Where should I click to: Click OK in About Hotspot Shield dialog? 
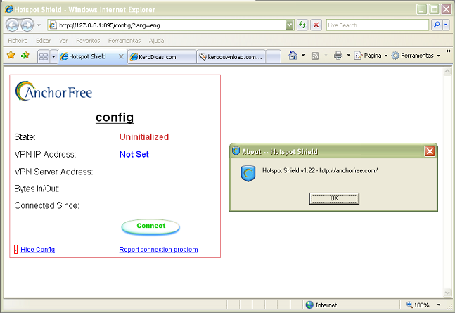[x=334, y=198]
